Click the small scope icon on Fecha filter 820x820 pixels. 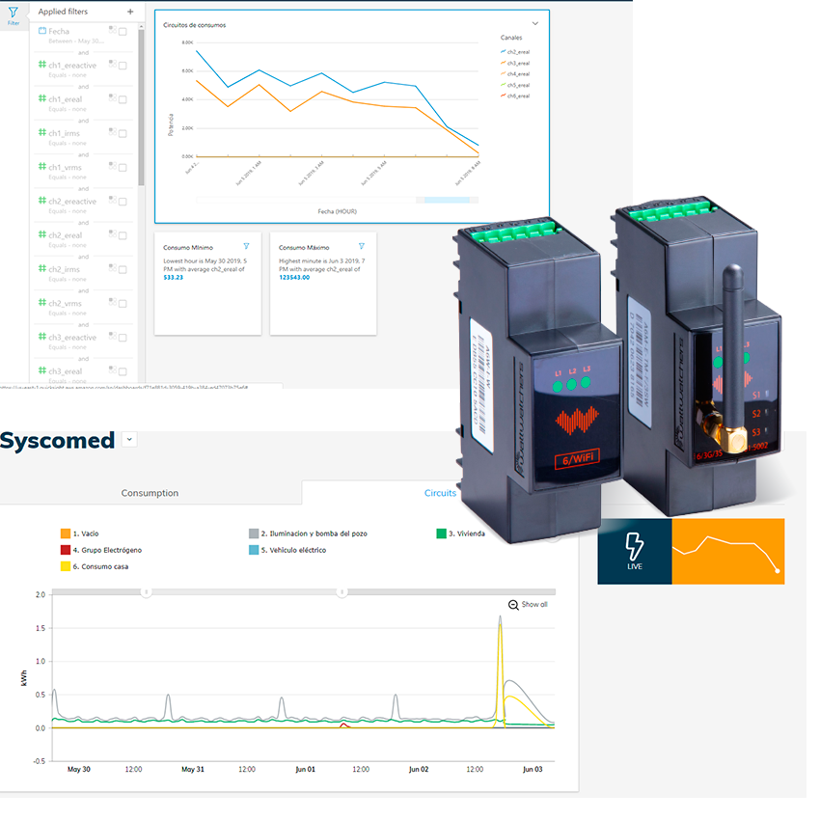point(113,29)
